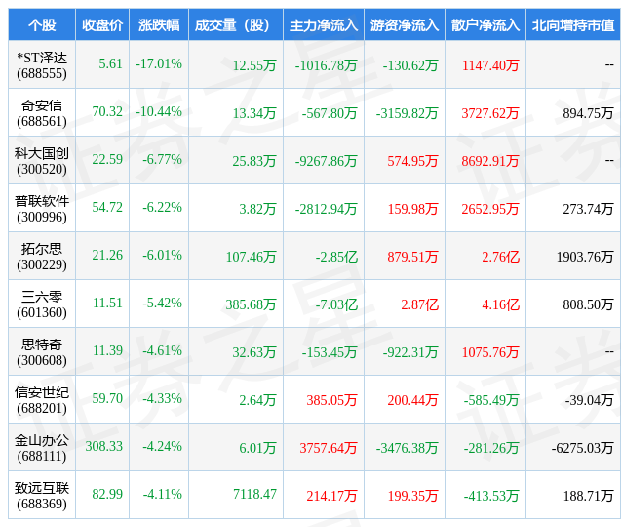
Task: Click hot money inflow 2.87亿
Action: coord(420,304)
